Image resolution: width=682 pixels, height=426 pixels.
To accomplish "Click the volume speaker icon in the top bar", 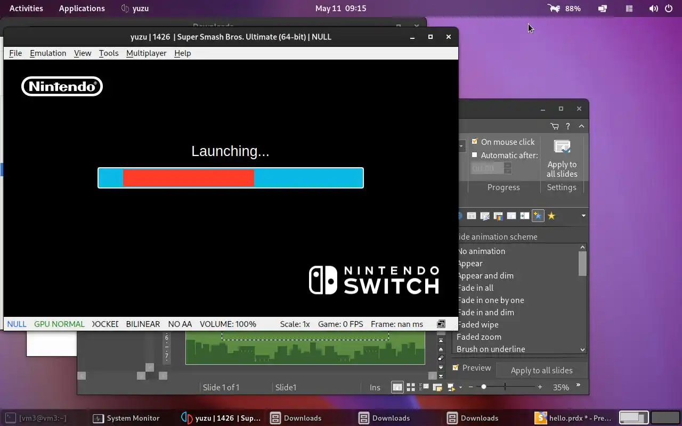I will click(653, 9).
